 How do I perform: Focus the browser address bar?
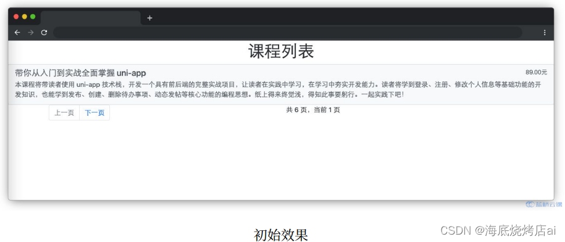tap(288, 33)
